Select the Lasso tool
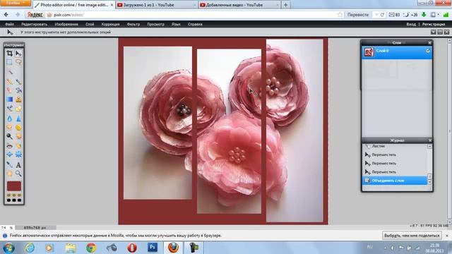The height and width of the screenshot is (254, 452). point(18,62)
